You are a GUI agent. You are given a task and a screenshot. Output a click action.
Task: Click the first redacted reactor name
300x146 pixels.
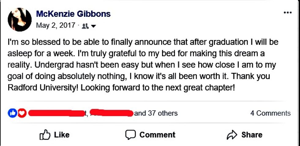click(56, 114)
